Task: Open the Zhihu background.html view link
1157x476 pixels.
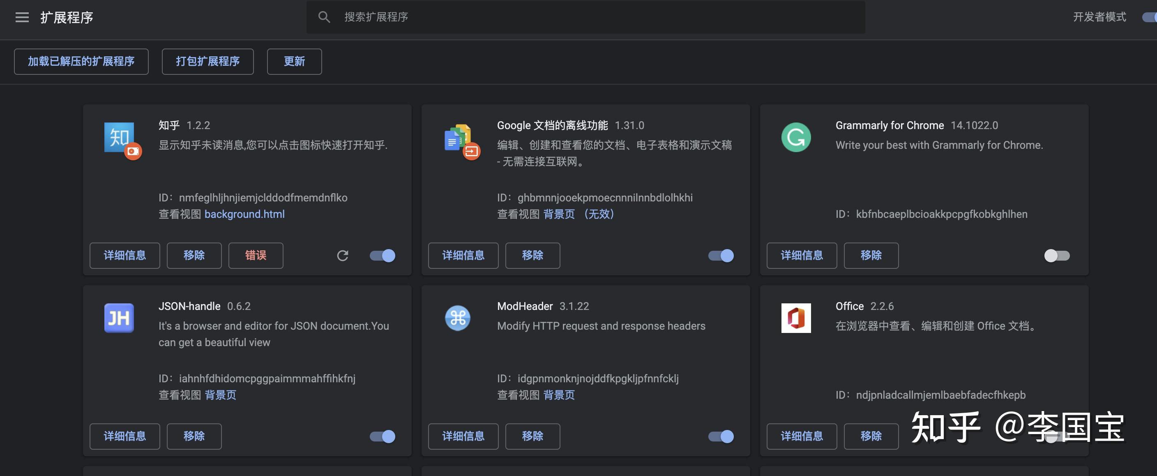Action: 245,214
